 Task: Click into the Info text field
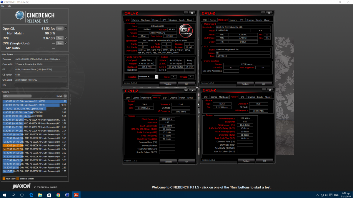(41, 85)
